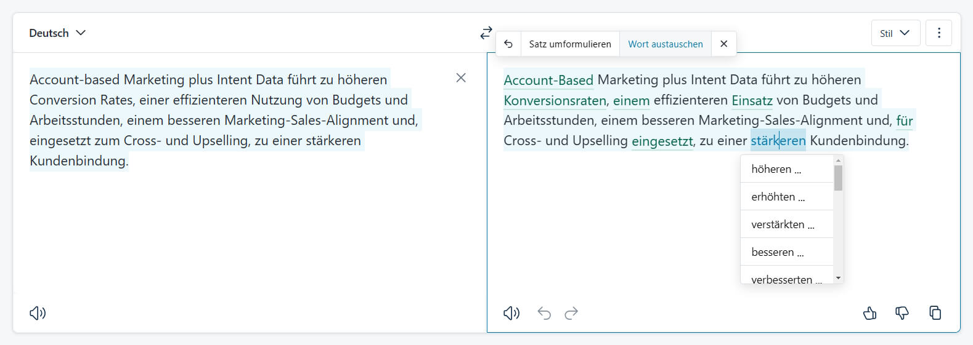Open the Deutsch language dropdown
This screenshot has width=973, height=345.
point(57,33)
